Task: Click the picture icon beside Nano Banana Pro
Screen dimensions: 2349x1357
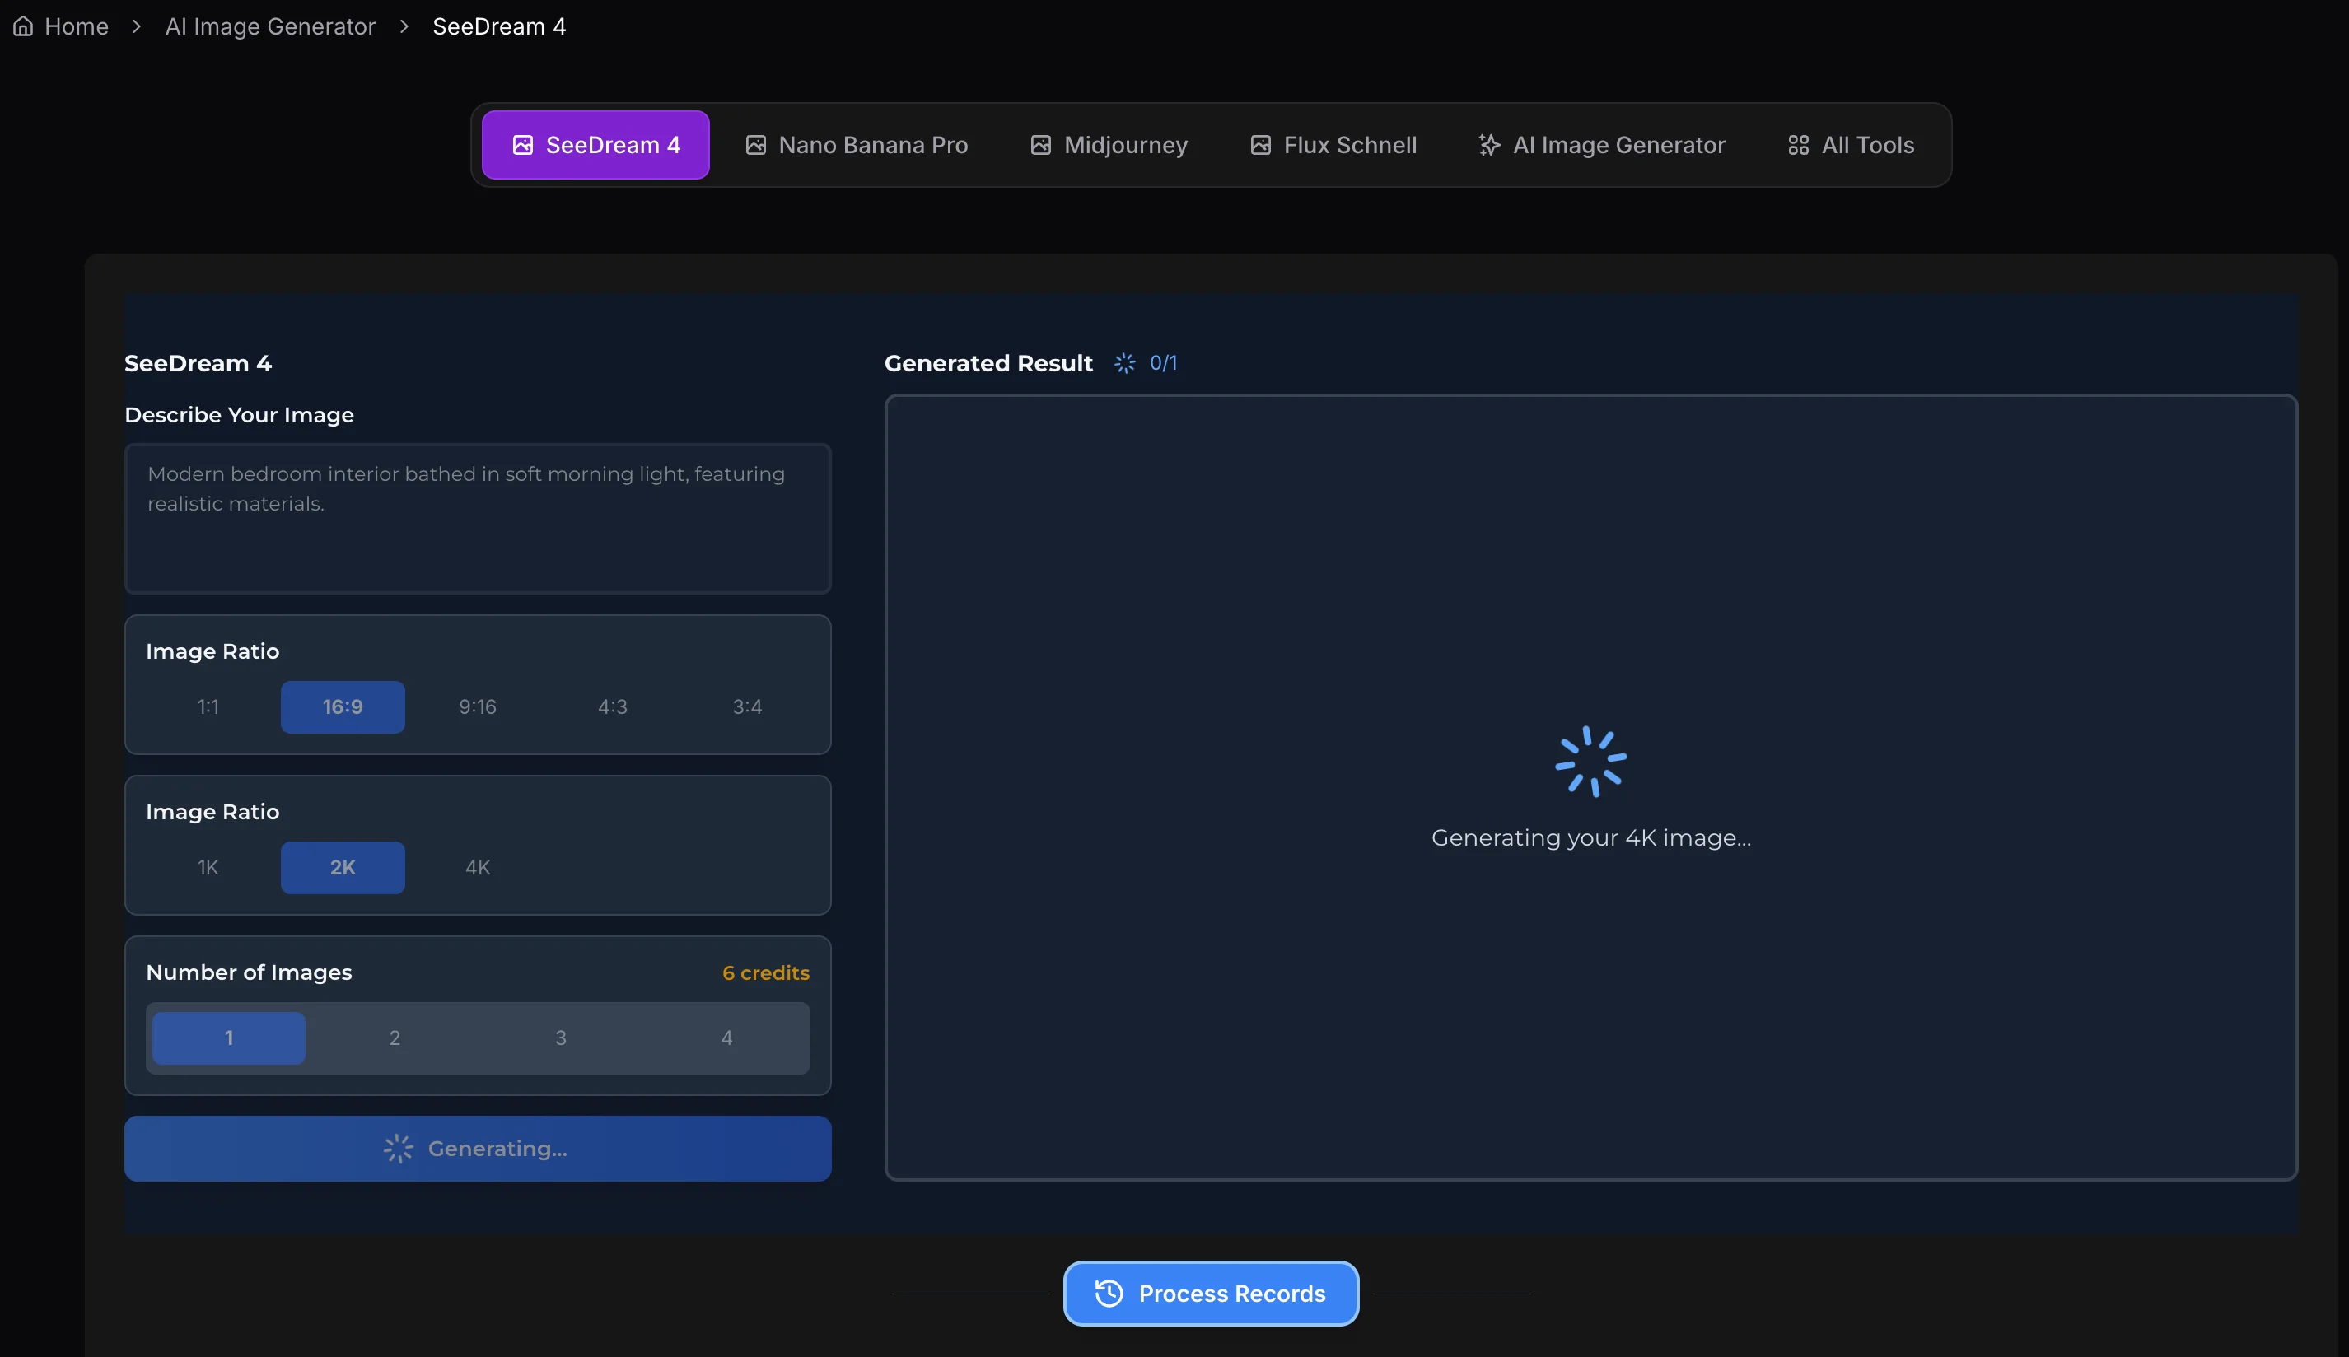Action: pyautogui.click(x=755, y=144)
